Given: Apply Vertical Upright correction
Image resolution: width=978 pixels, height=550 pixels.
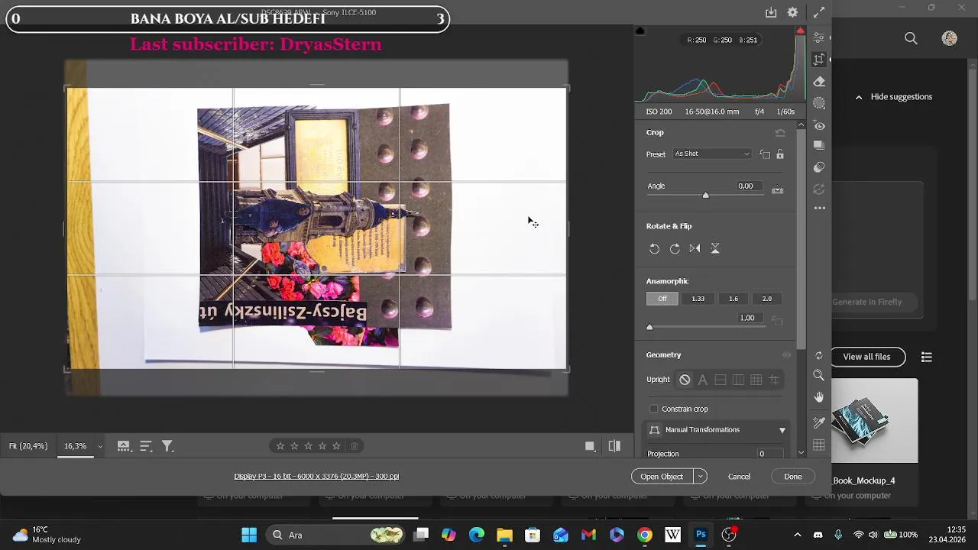Looking at the screenshot, I should tap(738, 380).
